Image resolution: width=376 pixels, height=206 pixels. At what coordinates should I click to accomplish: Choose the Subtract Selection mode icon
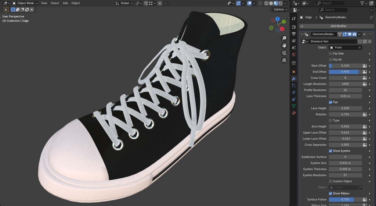(x=22, y=10)
